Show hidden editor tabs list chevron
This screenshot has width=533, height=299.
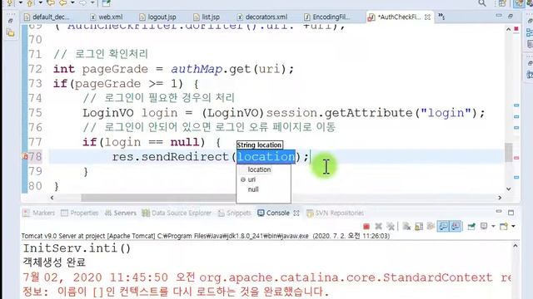pyautogui.click(x=441, y=17)
